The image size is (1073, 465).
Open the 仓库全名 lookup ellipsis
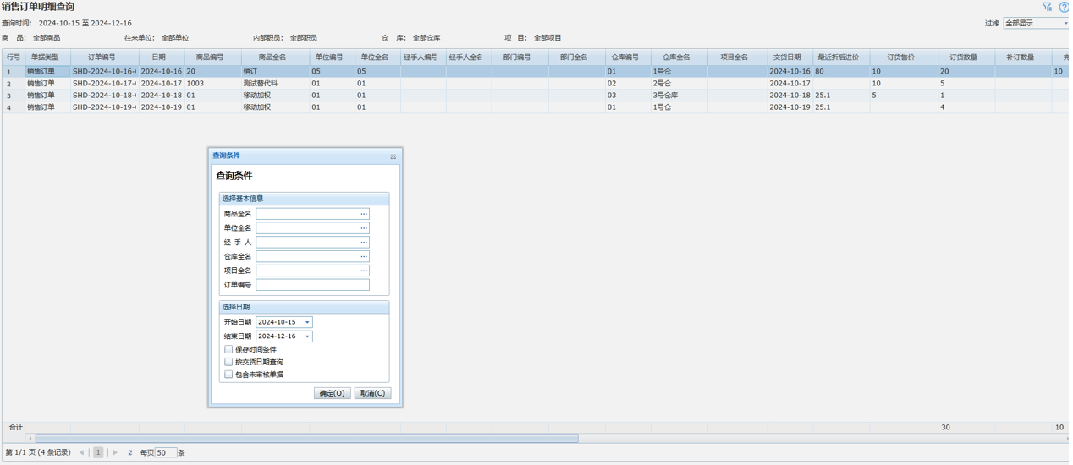click(364, 256)
